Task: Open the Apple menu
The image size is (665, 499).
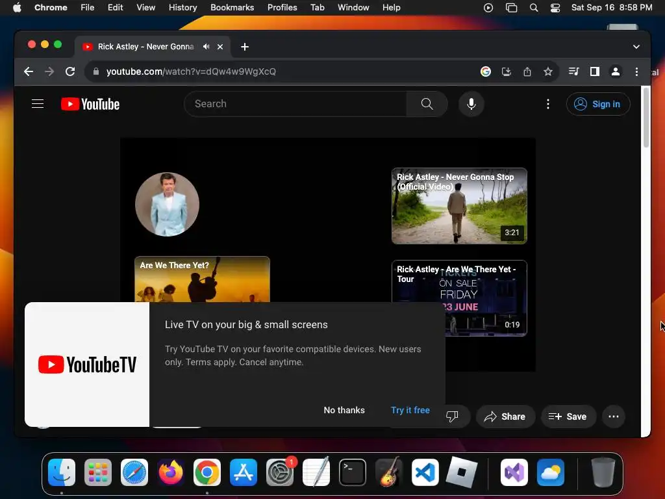Action: pos(17,8)
